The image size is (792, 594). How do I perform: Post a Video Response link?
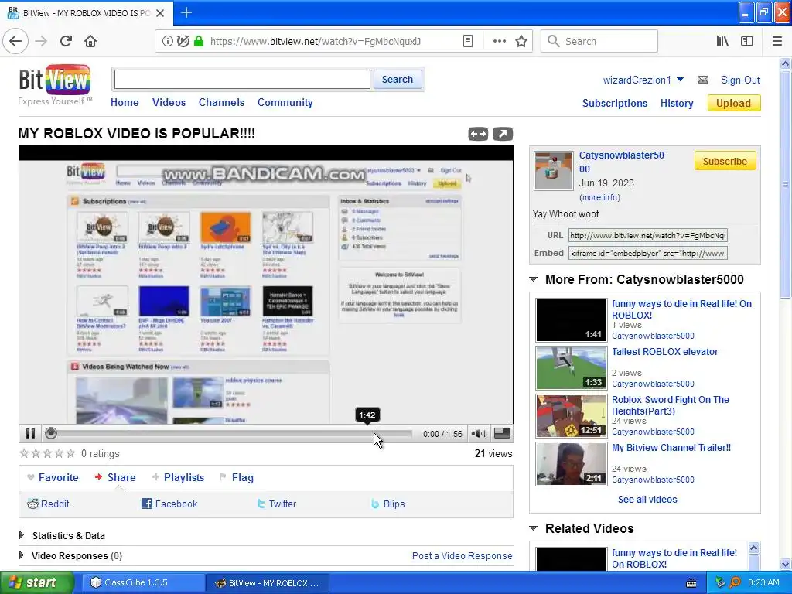coord(463,555)
